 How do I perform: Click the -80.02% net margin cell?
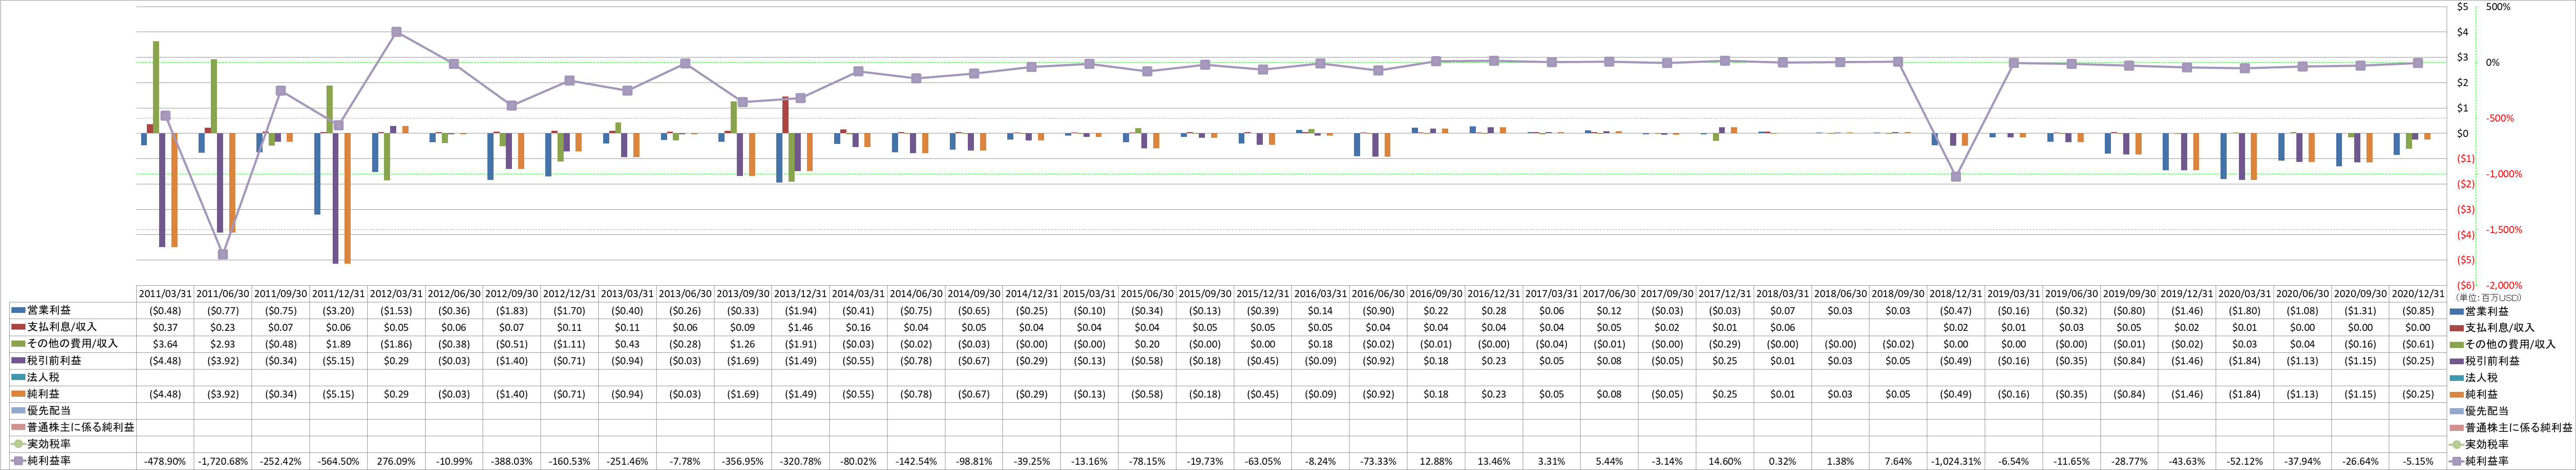858,462
